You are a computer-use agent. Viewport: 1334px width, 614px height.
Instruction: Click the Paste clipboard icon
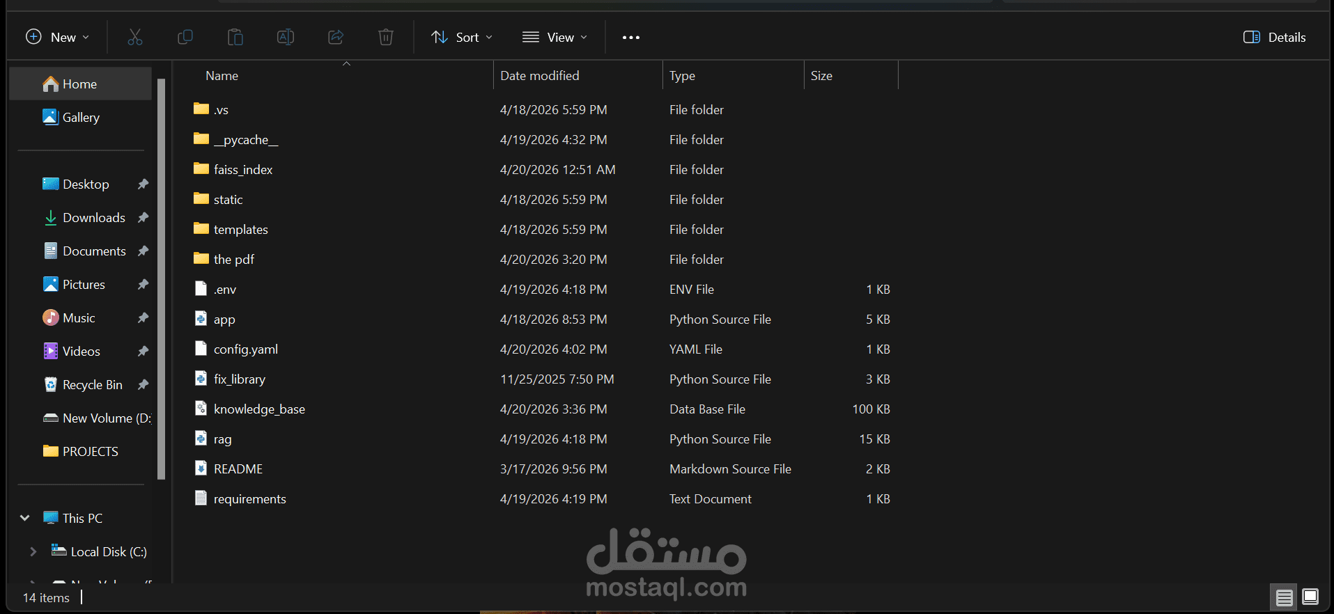pyautogui.click(x=235, y=38)
